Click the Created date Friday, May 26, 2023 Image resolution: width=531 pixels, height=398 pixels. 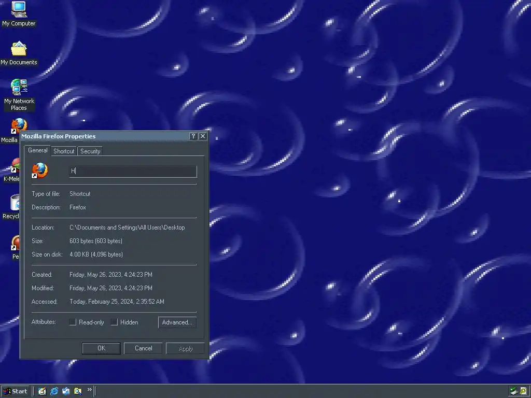[x=111, y=275]
